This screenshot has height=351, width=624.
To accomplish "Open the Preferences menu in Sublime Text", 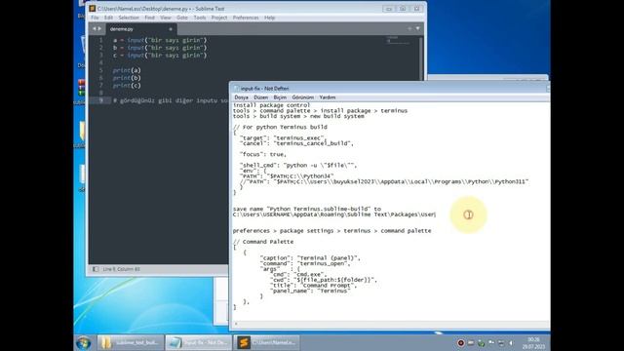I will pyautogui.click(x=246, y=18).
